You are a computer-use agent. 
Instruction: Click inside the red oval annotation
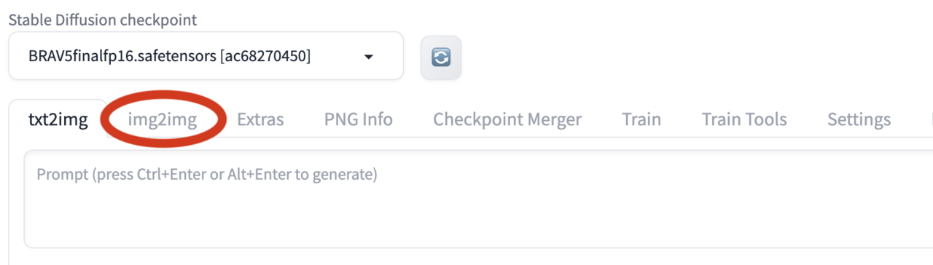(163, 119)
